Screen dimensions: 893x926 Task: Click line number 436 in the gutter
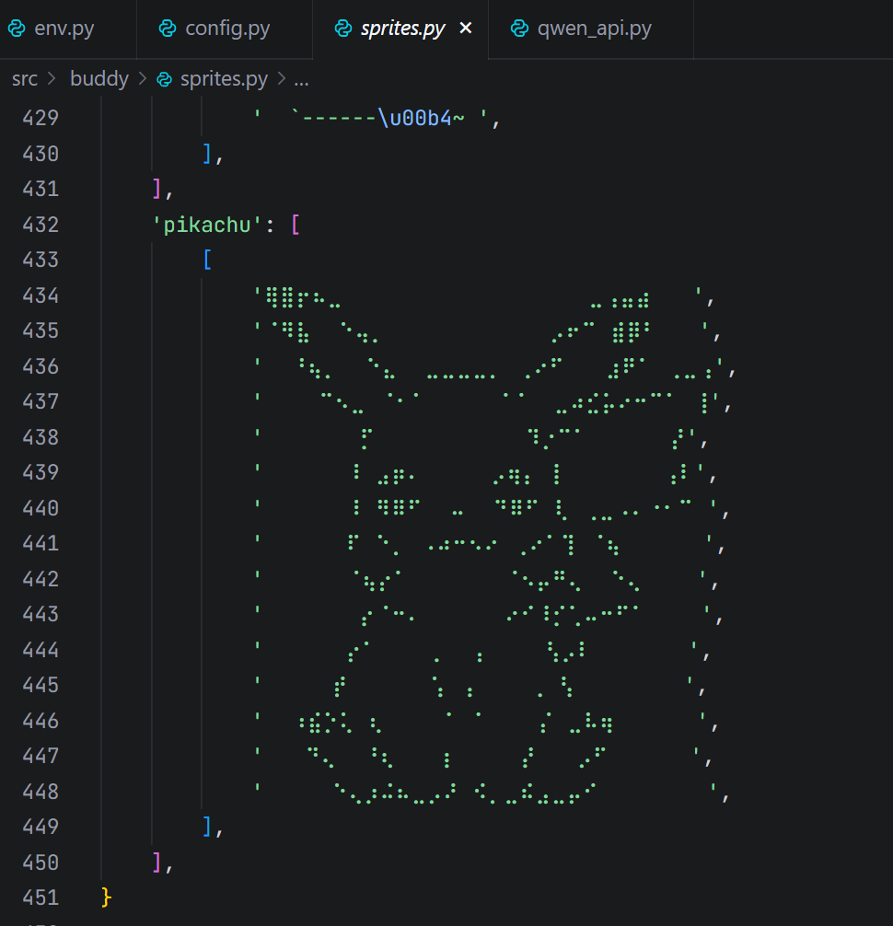(x=41, y=366)
